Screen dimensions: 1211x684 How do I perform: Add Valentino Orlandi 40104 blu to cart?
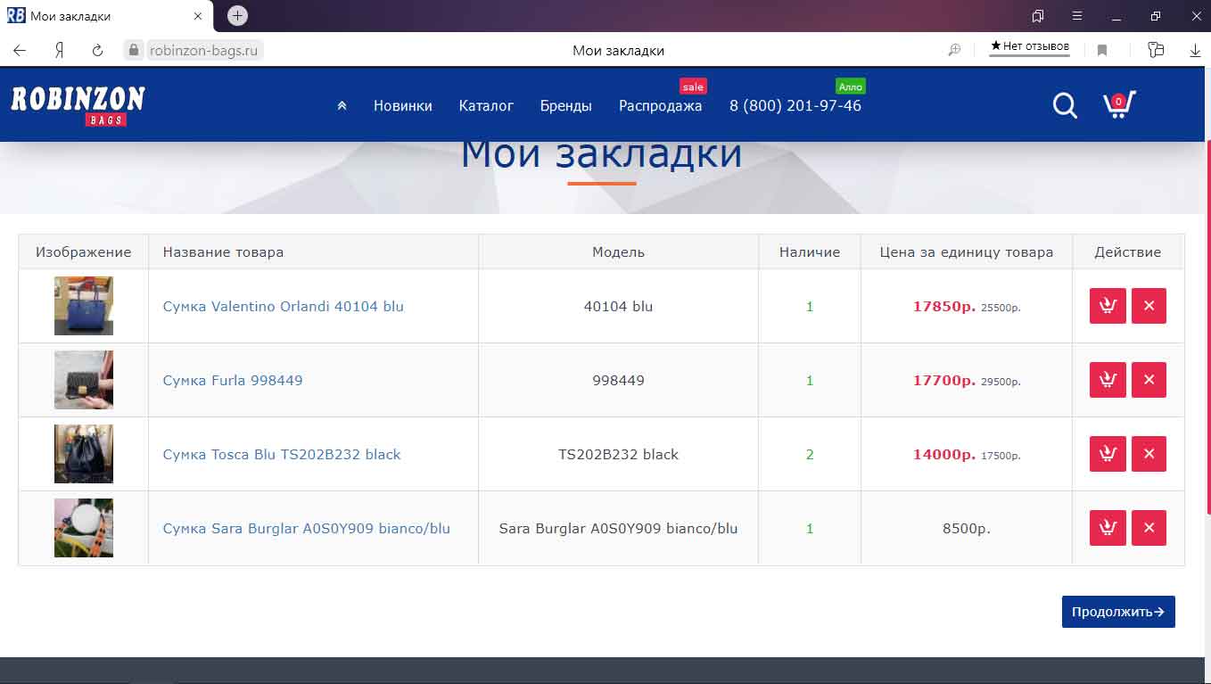coord(1108,306)
